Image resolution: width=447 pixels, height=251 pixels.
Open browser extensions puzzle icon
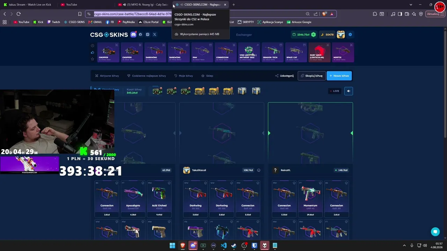pos(375,14)
